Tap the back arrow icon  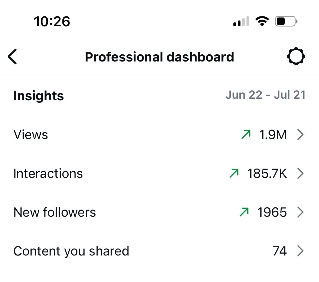[x=13, y=57]
